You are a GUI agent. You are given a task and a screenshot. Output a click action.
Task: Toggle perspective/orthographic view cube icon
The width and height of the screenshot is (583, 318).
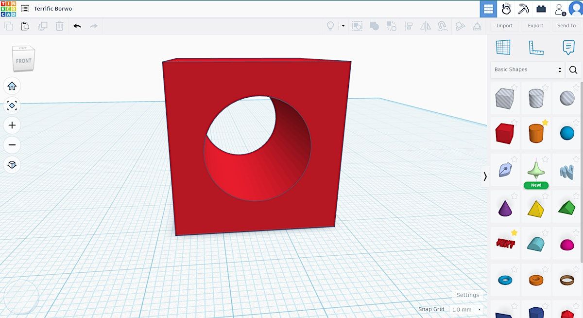pyautogui.click(x=12, y=165)
